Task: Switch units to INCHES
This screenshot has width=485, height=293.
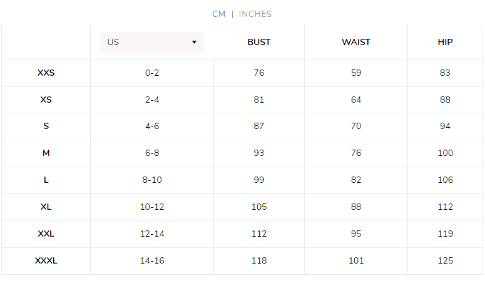Action: [x=255, y=14]
